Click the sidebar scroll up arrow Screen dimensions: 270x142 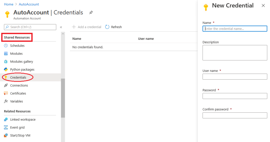(x=63, y=34)
